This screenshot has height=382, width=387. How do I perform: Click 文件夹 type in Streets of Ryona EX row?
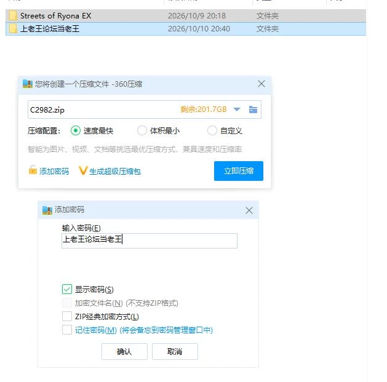click(268, 16)
